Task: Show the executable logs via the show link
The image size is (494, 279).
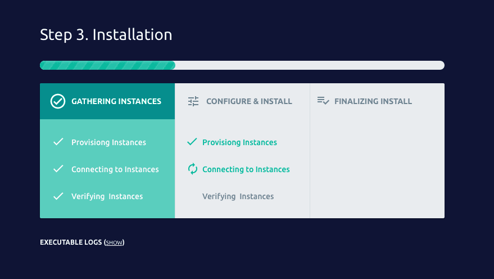Action: coord(114,243)
